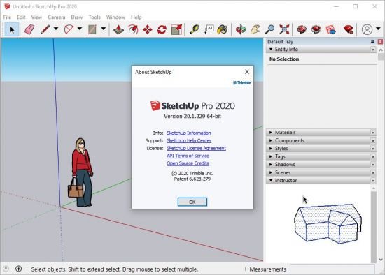Click OK in About SketchUp dialog
Image resolution: width=385 pixels, height=275 pixels.
pyautogui.click(x=192, y=202)
